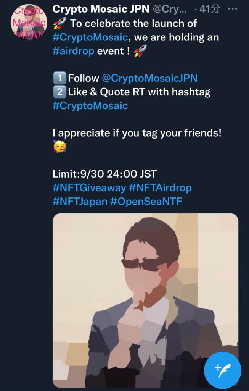Open the three-dot more options menu
The height and width of the screenshot is (391, 249).
coord(232,9)
